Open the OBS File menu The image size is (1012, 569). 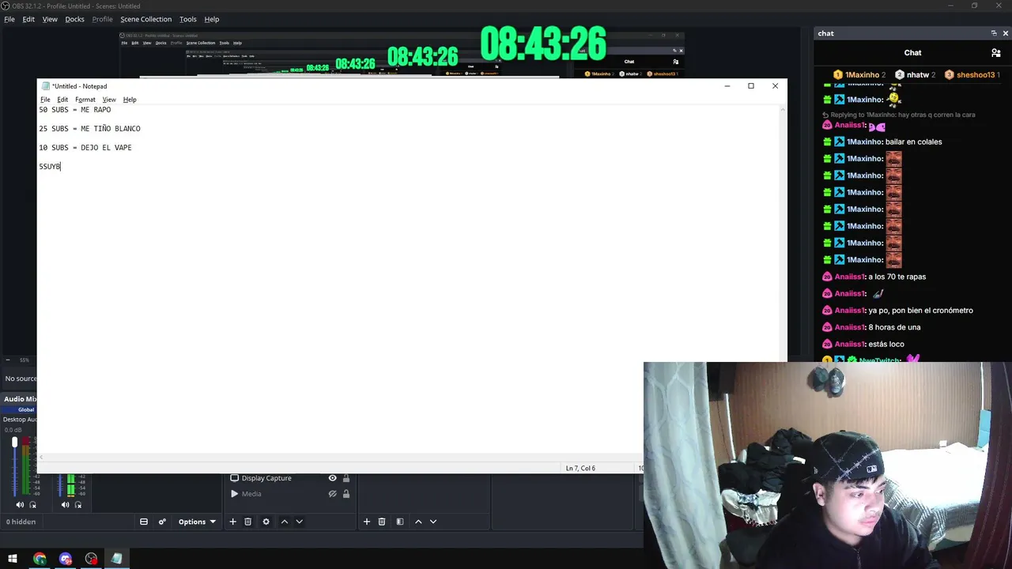(x=9, y=19)
